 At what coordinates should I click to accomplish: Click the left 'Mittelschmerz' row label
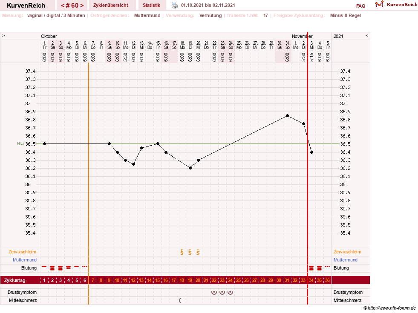23,301
